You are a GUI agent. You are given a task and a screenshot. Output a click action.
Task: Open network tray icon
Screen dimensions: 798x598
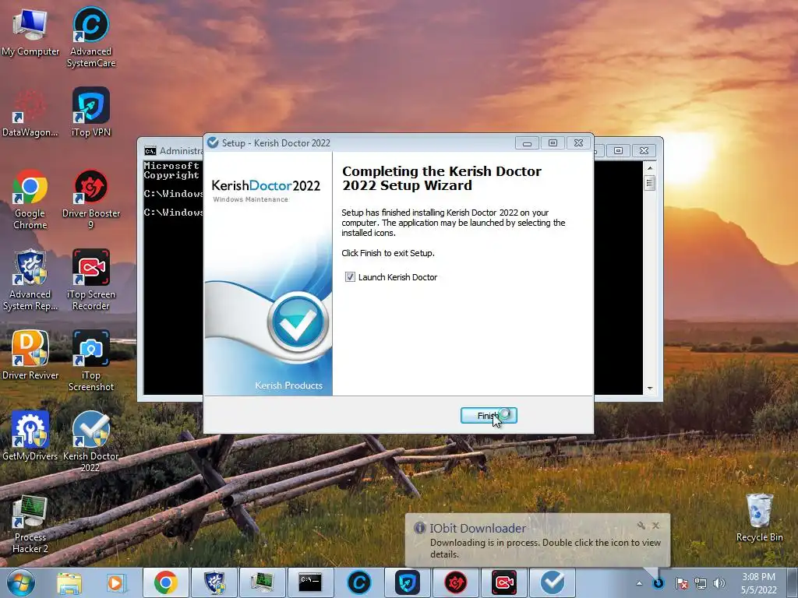701,583
